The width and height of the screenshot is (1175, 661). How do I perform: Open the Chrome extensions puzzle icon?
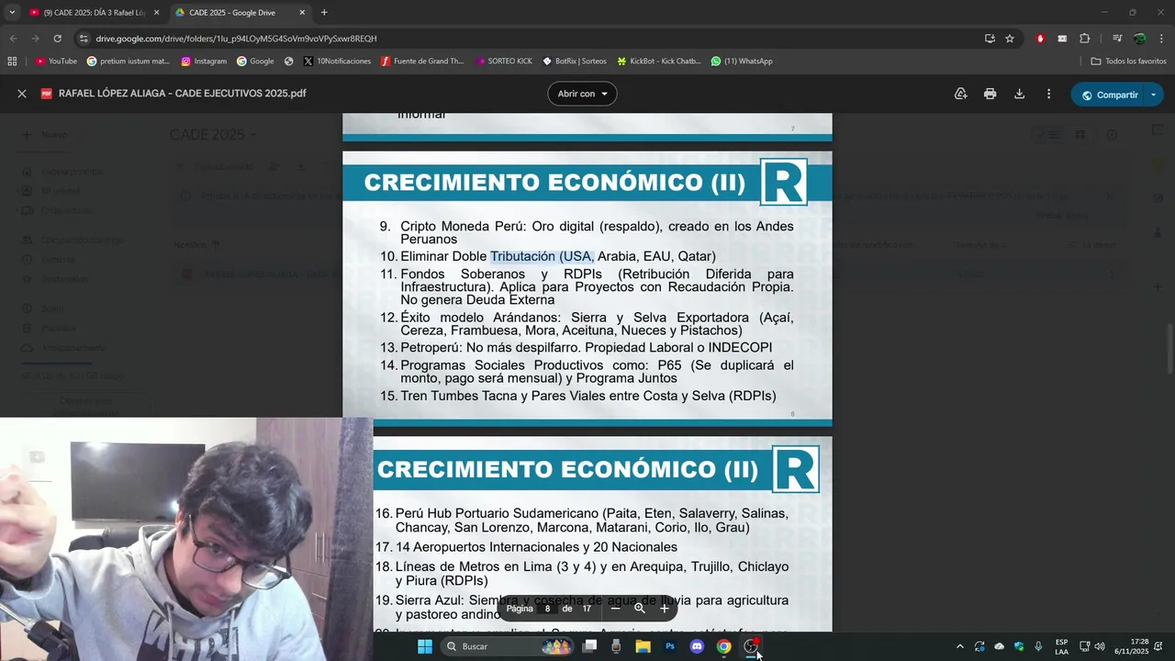click(x=1084, y=39)
